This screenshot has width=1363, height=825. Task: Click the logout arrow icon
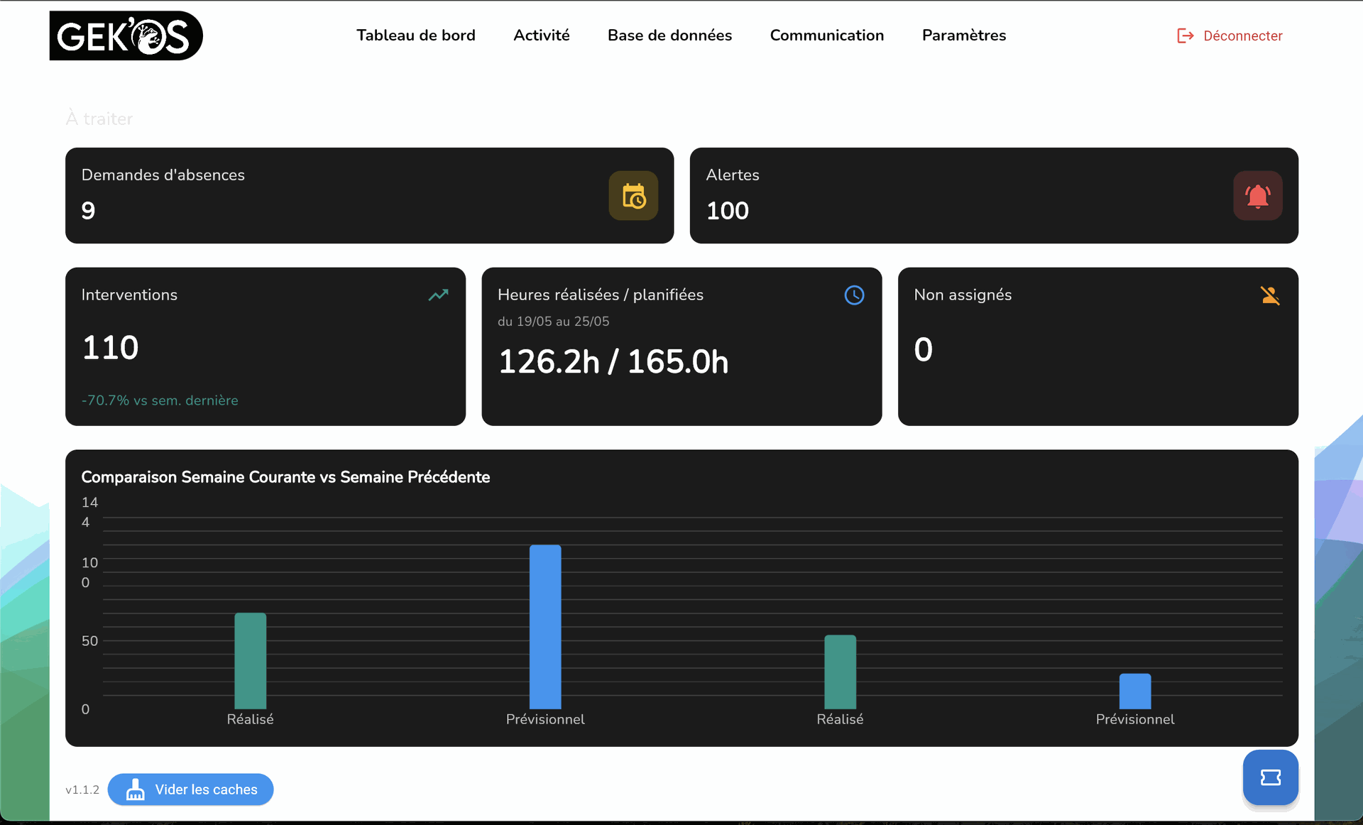[1185, 35]
